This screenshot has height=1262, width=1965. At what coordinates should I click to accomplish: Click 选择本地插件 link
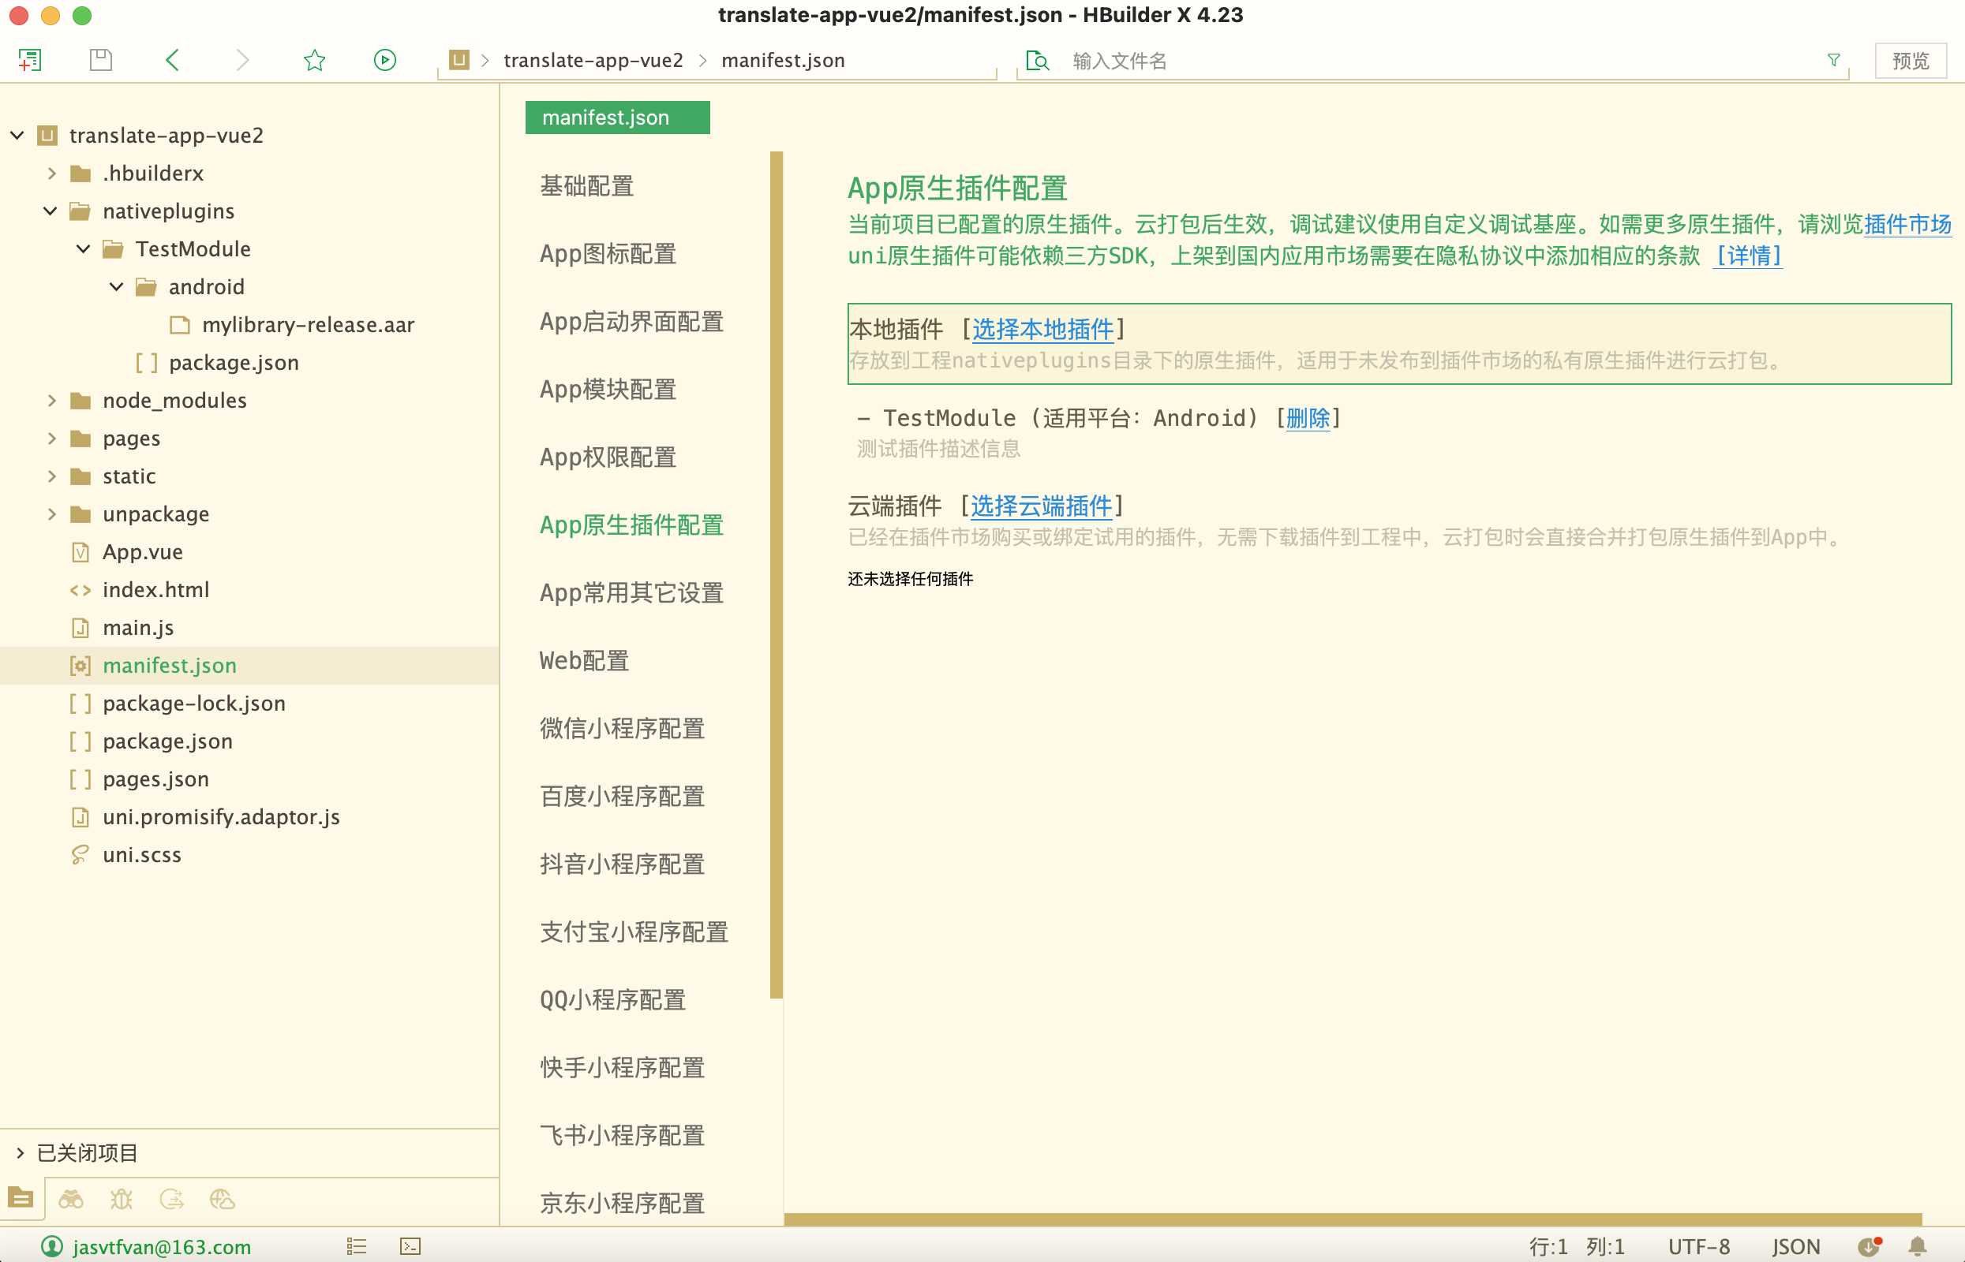[x=1042, y=330]
